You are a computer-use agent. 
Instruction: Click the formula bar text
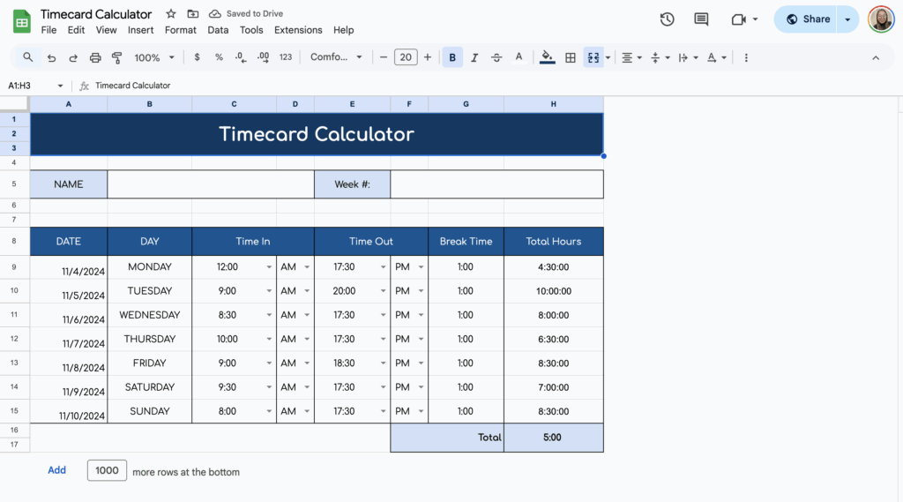tap(133, 86)
